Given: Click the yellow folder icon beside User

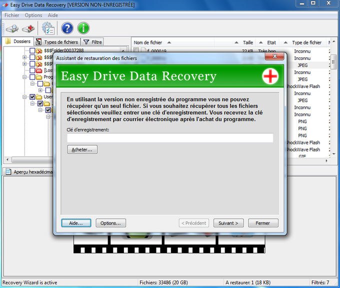Looking at the screenshot, I should point(39,96).
